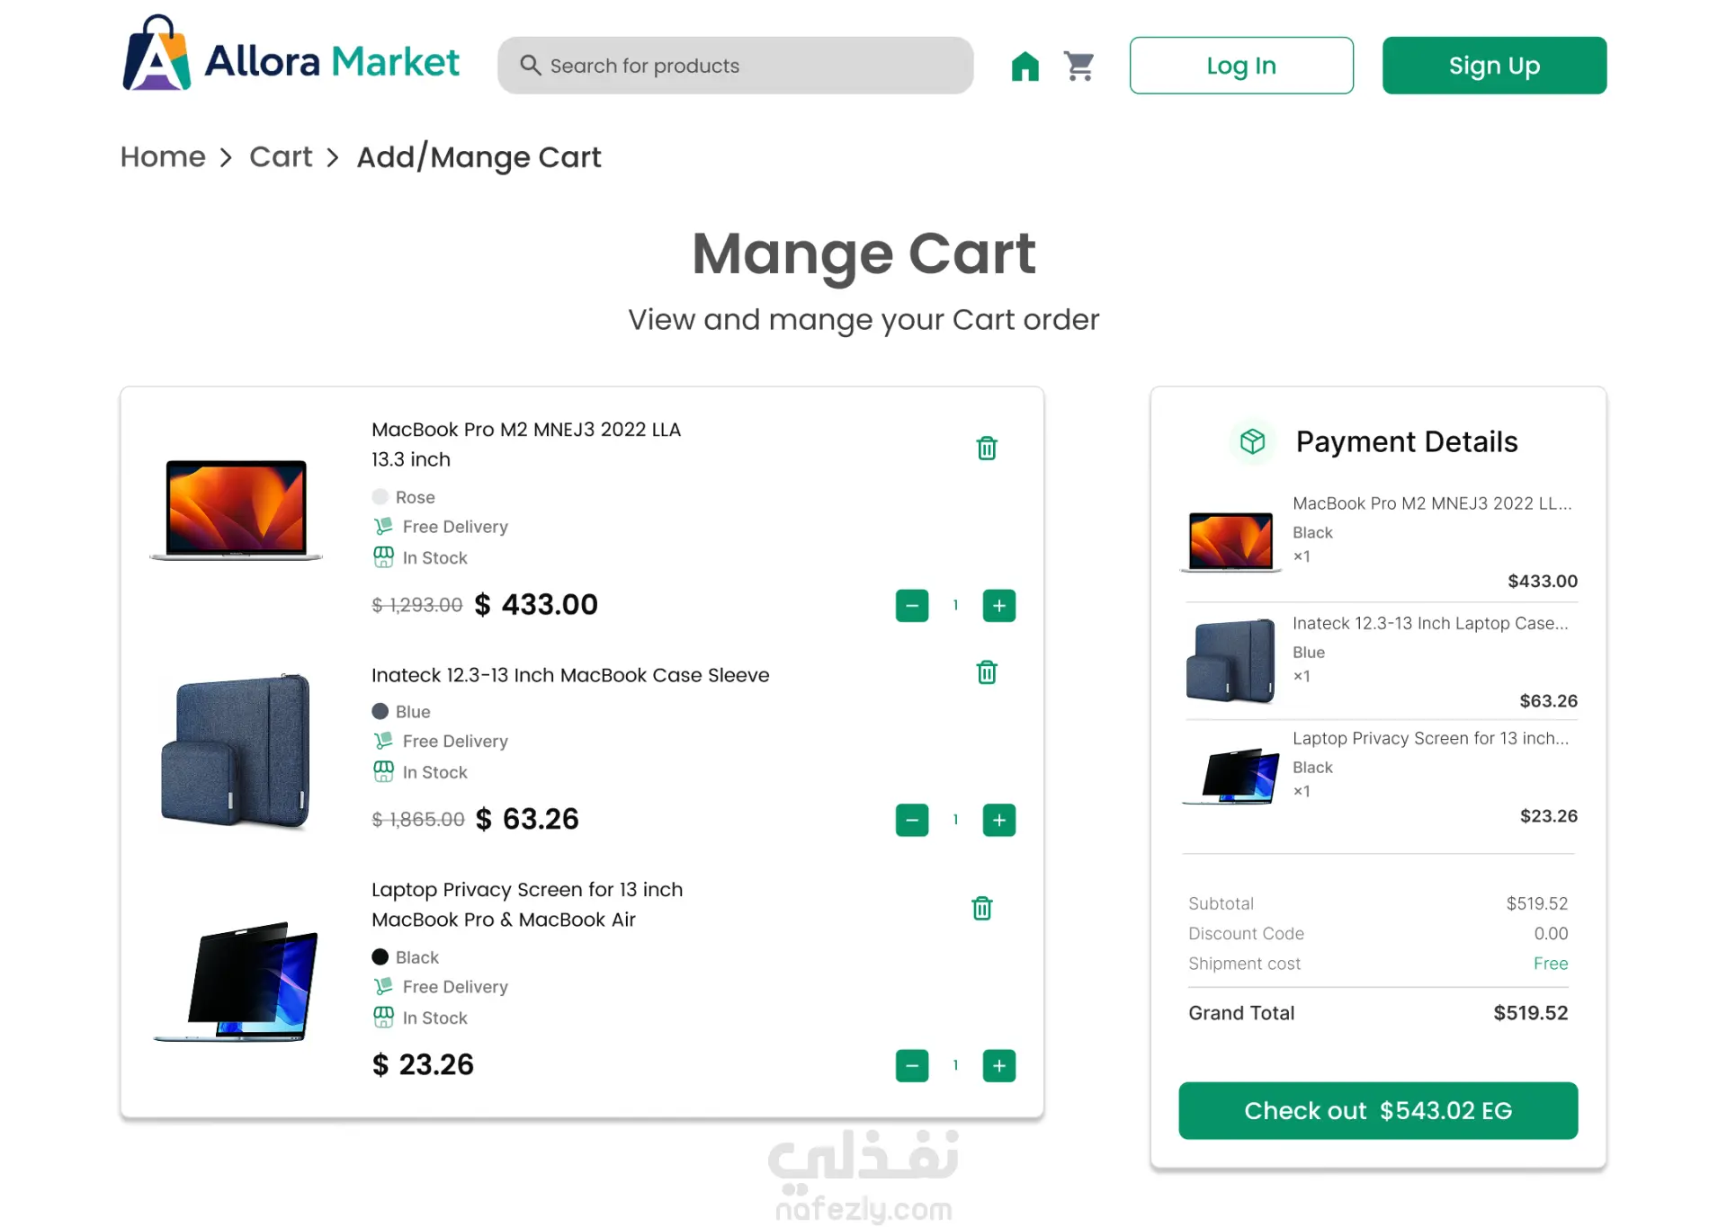Click Free Delivery icon for MacBook Pro

coord(383,526)
